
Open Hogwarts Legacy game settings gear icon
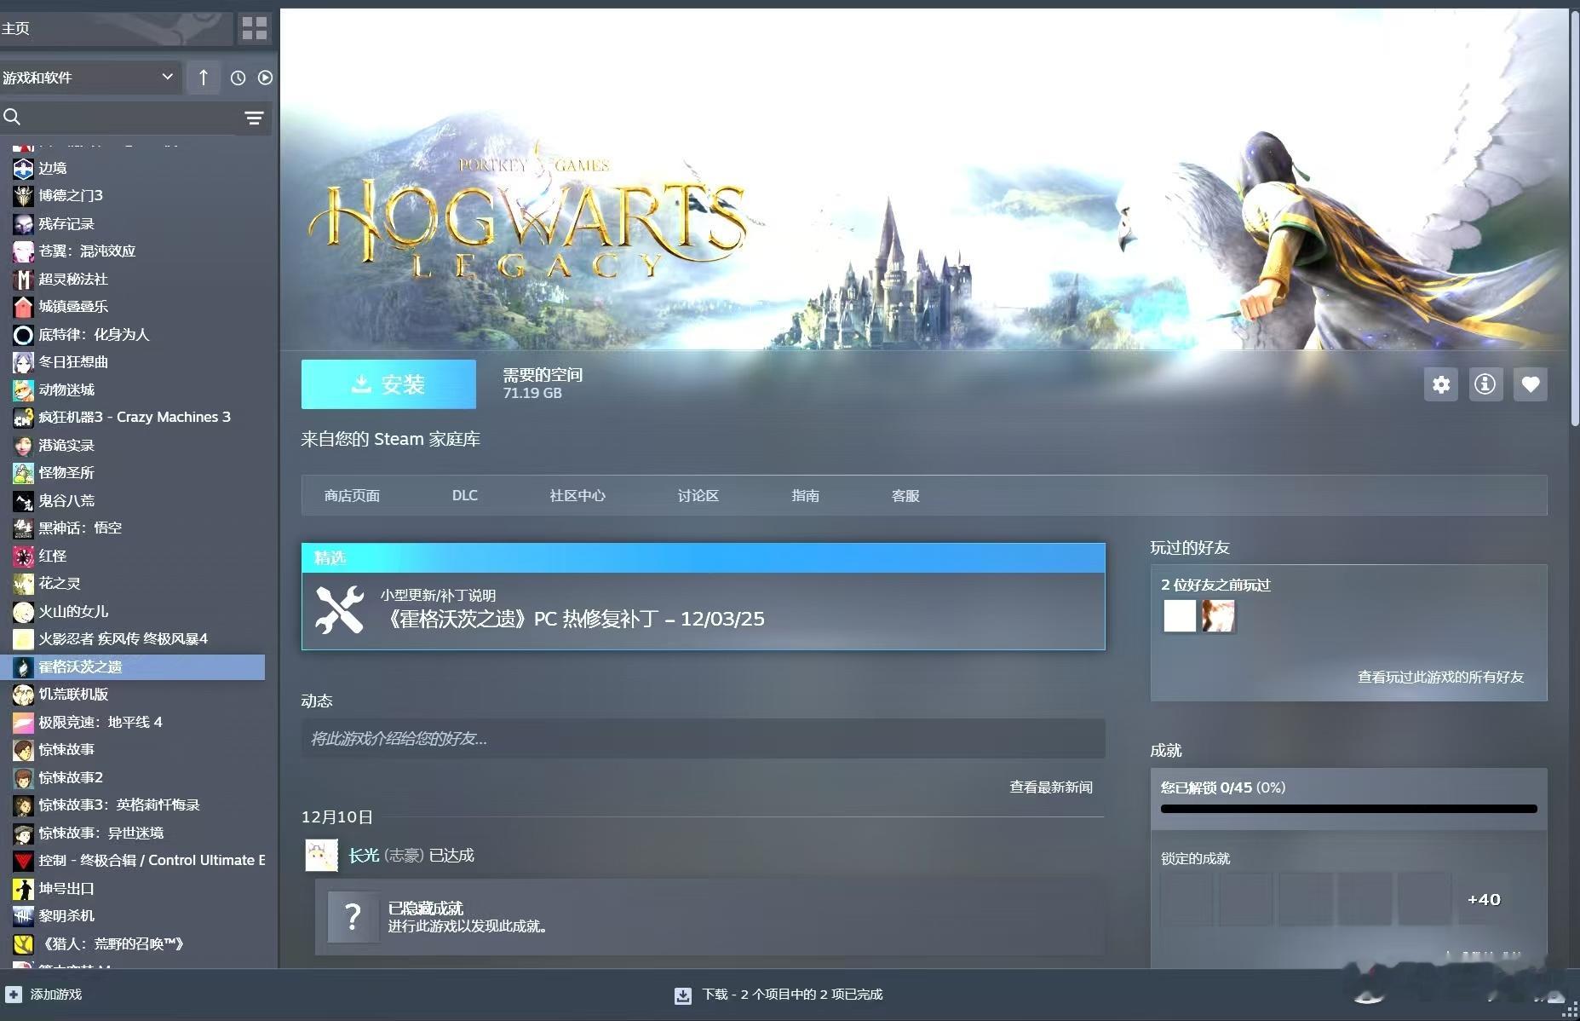pyautogui.click(x=1441, y=384)
